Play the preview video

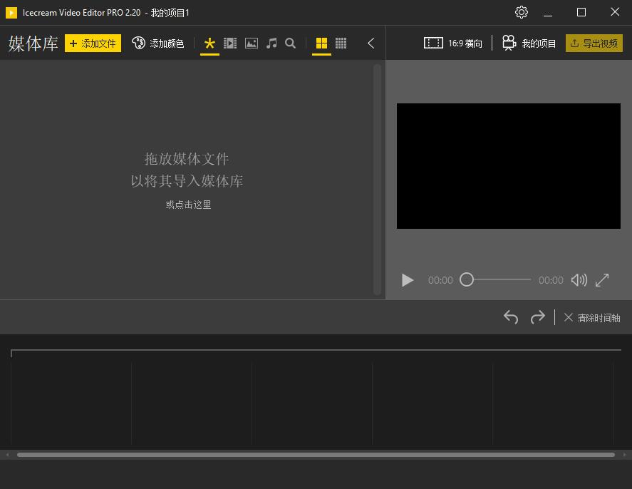click(408, 279)
